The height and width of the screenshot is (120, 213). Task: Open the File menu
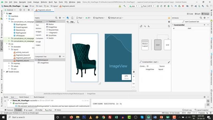click(6, 2)
